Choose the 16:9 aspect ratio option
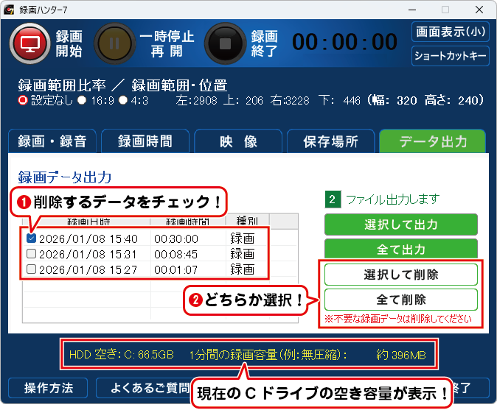The width and height of the screenshot is (497, 410). (82, 100)
